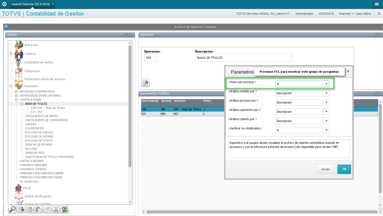The width and height of the screenshot is (383, 216).
Task: Click the 05/03/2019 date in header
Action: point(326,14)
